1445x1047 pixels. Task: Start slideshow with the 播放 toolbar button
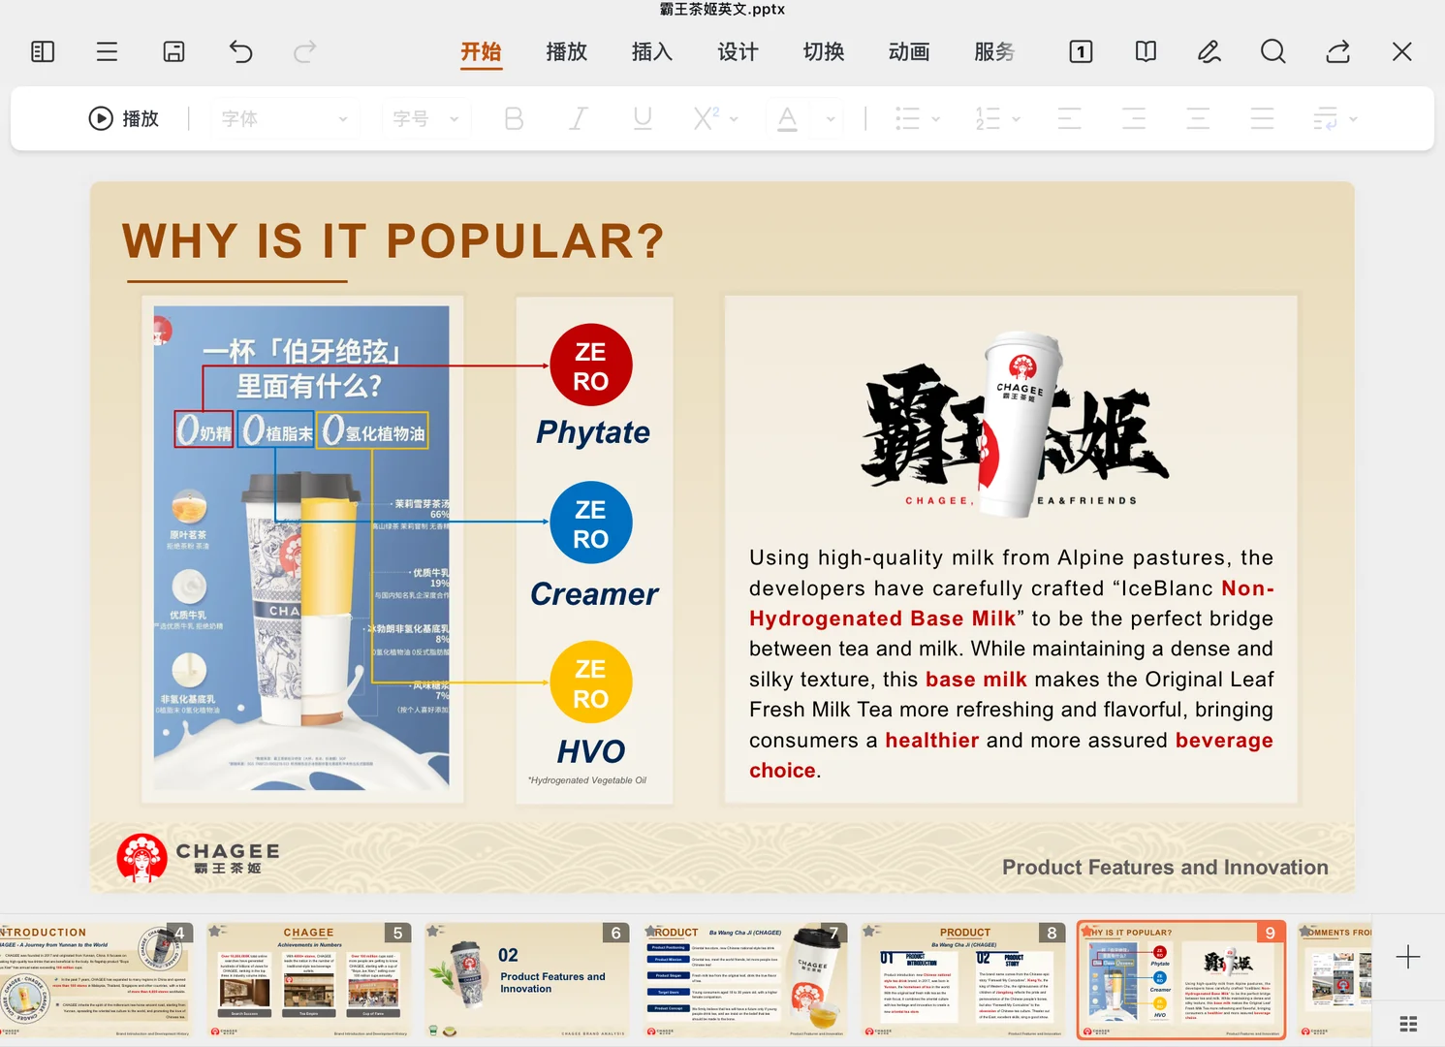point(123,118)
